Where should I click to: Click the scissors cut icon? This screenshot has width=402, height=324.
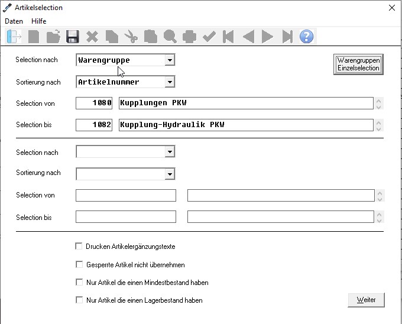pos(131,37)
